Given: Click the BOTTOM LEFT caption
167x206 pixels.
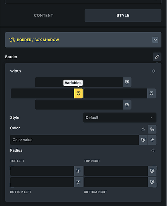Looking at the screenshot, I should [x=21, y=192].
